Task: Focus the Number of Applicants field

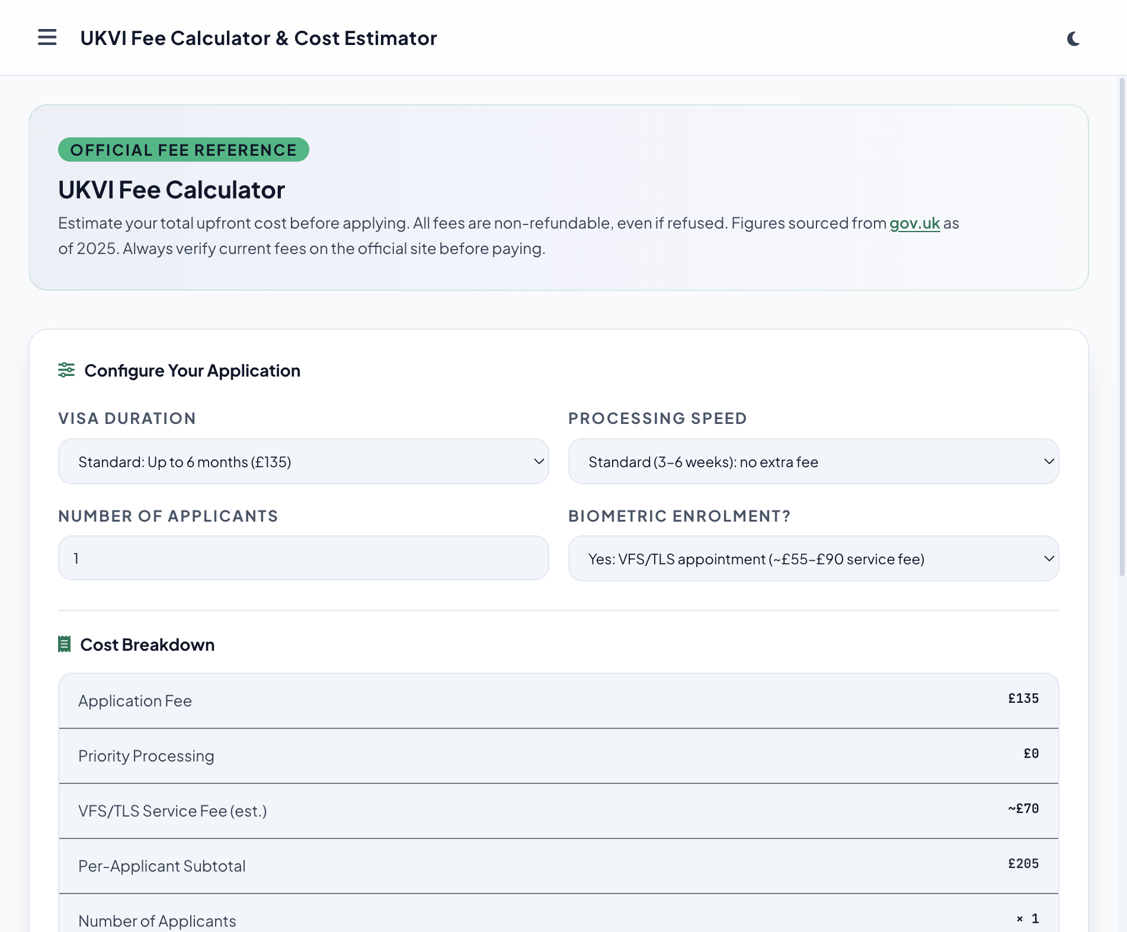Action: click(303, 558)
